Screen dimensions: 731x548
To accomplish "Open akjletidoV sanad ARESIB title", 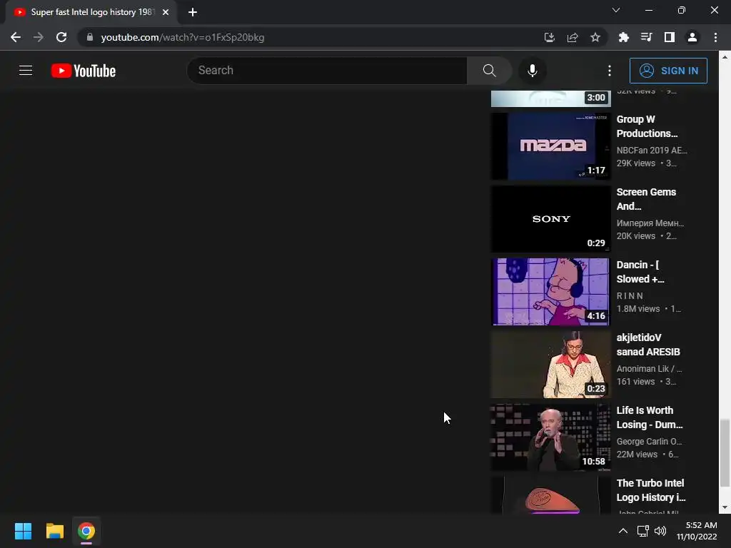I will click(x=648, y=345).
